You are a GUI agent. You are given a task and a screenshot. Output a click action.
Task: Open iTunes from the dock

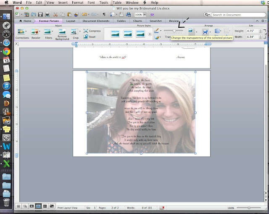click(x=6, y=86)
